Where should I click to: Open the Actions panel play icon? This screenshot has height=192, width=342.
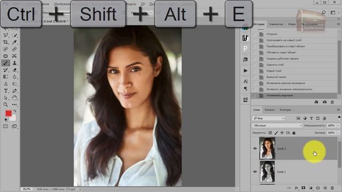coord(245,70)
